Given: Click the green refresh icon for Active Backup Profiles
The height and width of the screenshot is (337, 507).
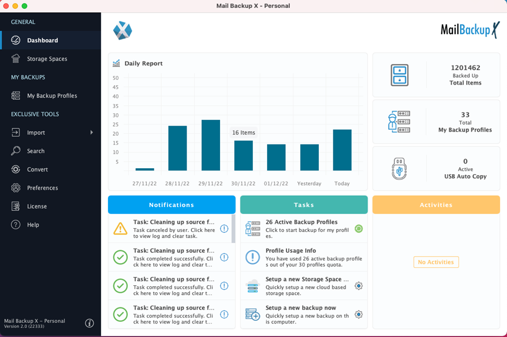Looking at the screenshot, I should click(359, 229).
